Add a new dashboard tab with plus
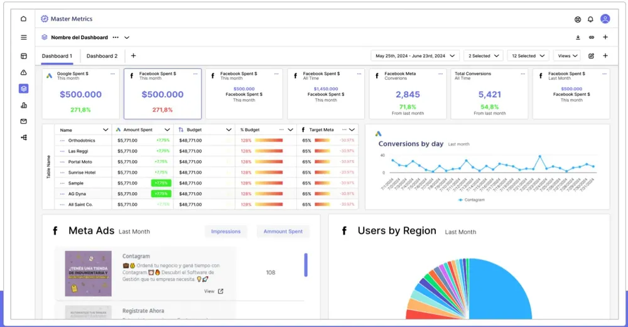 (133, 56)
